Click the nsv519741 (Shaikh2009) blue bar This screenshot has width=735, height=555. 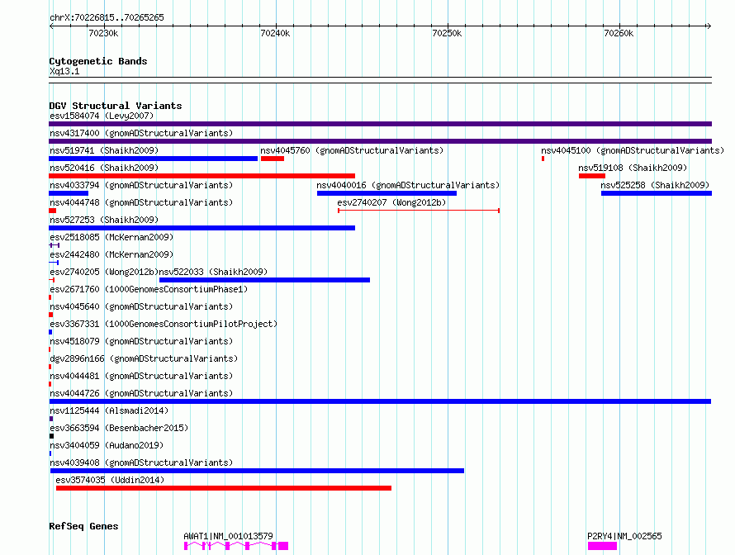tap(154, 159)
